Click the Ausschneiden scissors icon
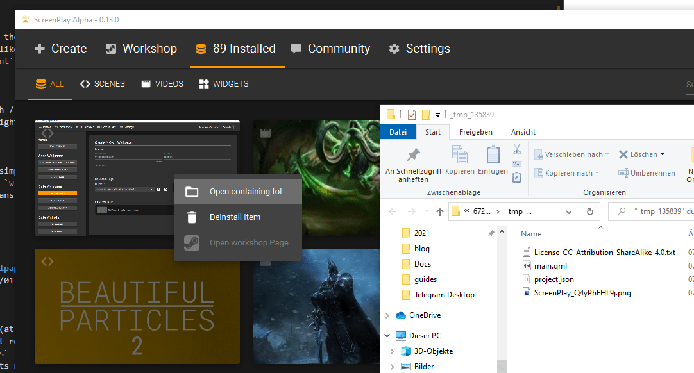This screenshot has width=694, height=373. (517, 149)
